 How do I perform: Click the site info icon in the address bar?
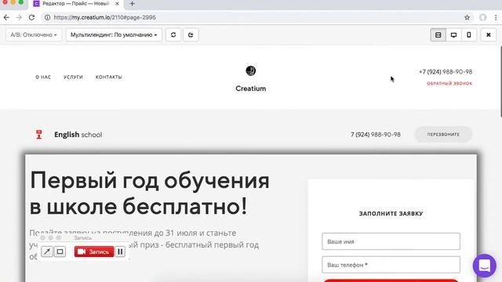47,17
